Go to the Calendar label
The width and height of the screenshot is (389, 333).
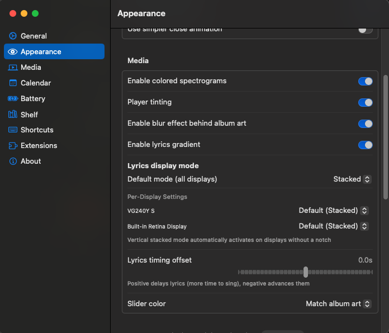(36, 83)
